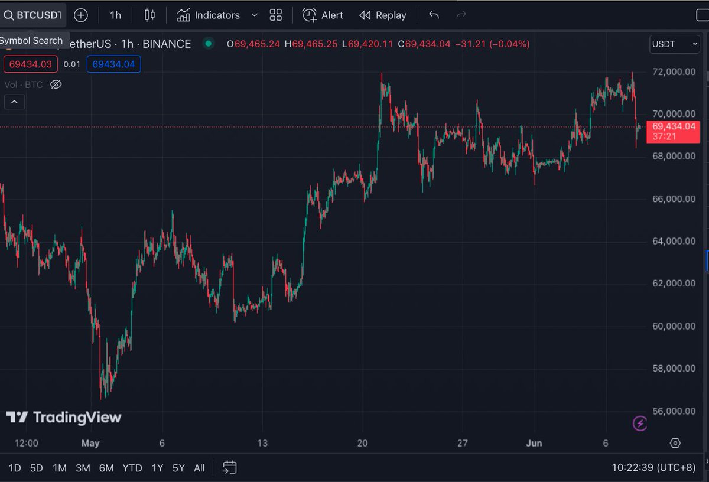Open the Indicators dialog
This screenshot has width=709, height=482.
pos(209,15)
